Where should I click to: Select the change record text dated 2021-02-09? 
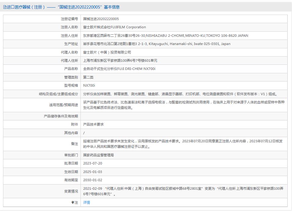(x=183, y=191)
